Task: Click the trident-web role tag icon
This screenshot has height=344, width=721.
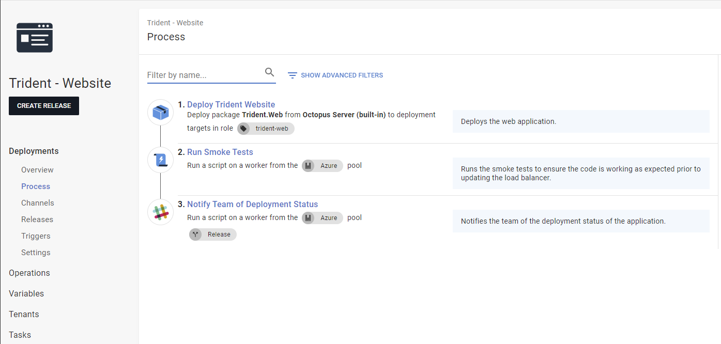Action: click(x=244, y=128)
